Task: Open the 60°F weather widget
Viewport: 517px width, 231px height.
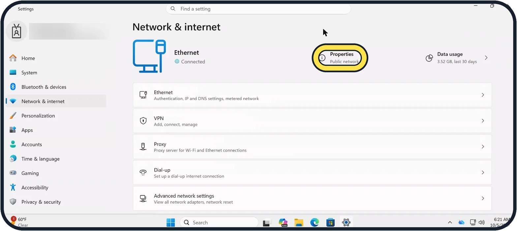Action: [20, 222]
